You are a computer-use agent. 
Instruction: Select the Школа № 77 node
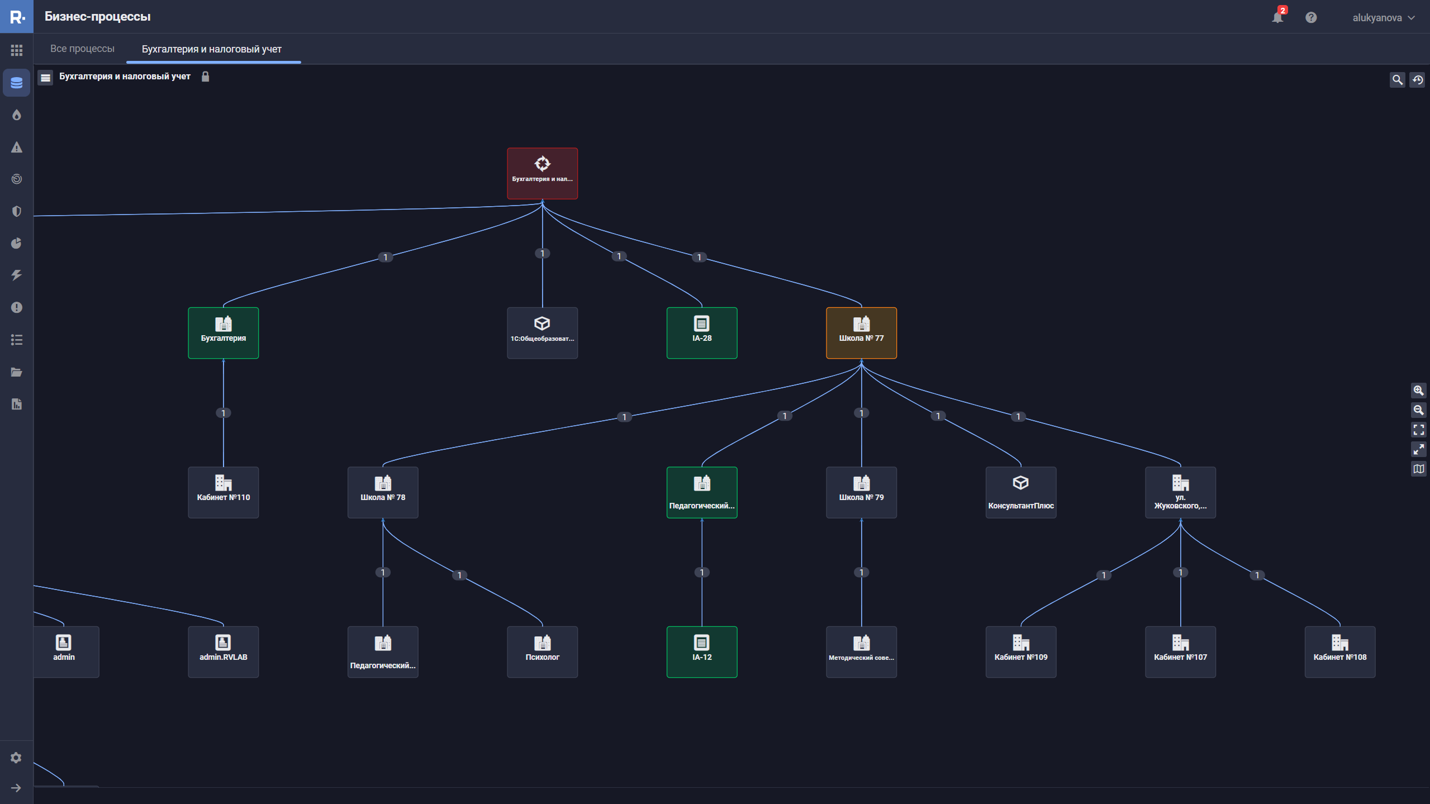[x=861, y=332]
